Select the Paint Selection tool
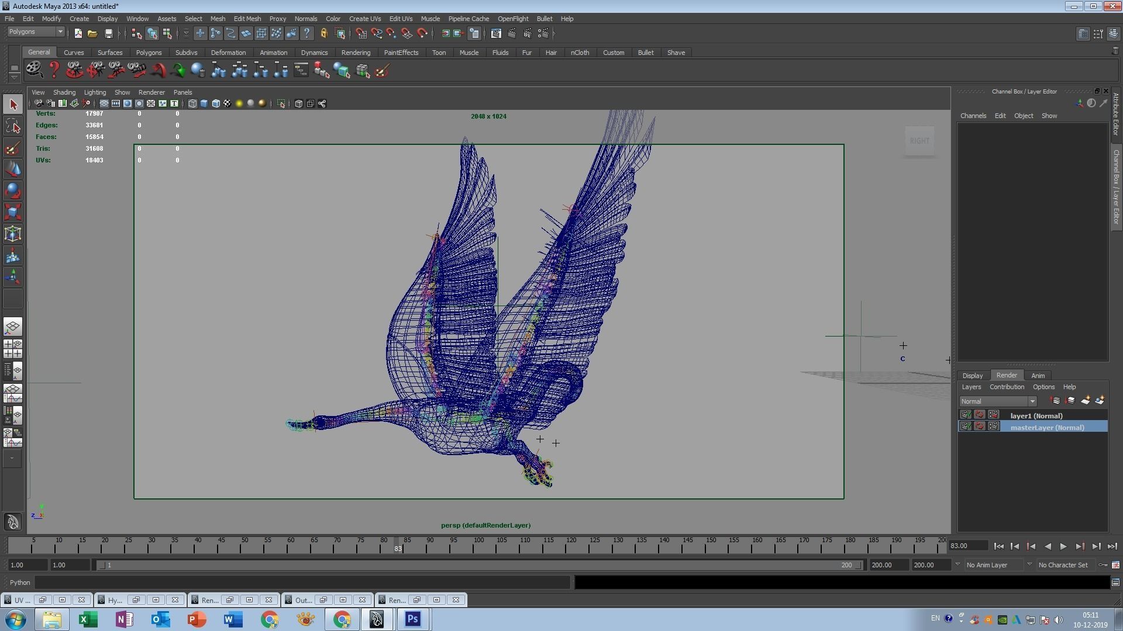 pos(13,148)
